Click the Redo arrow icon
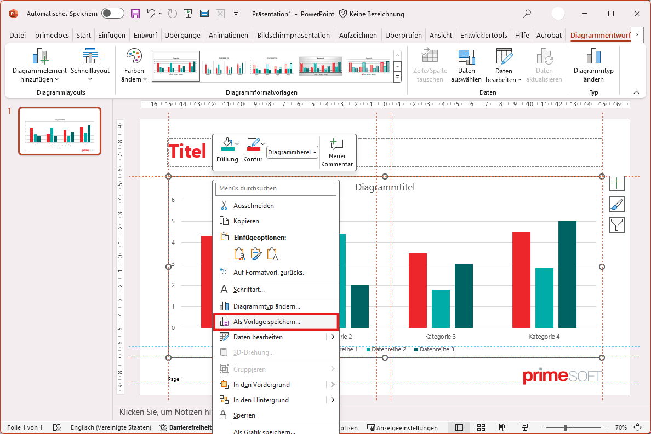Viewport: 651px width, 434px height. (x=172, y=14)
